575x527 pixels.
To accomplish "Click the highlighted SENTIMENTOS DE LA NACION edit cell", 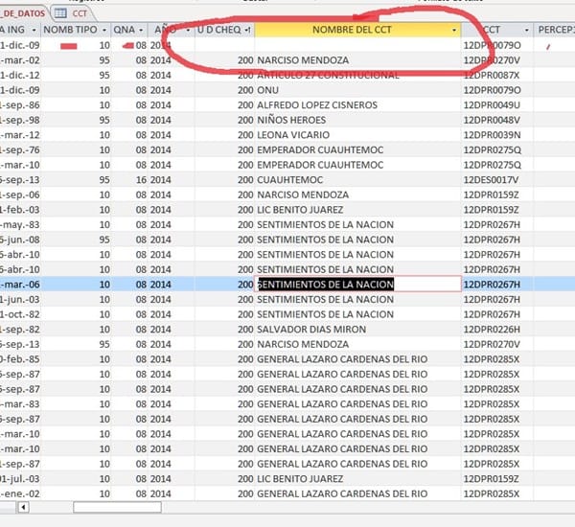I will 326,285.
